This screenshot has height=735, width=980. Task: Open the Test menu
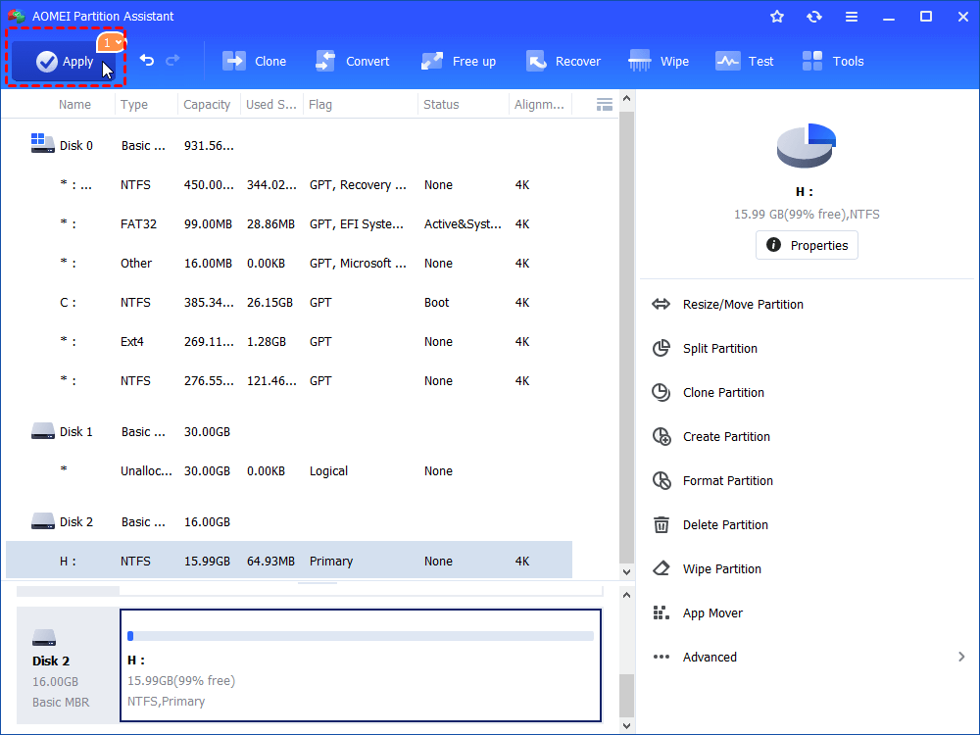tap(745, 61)
